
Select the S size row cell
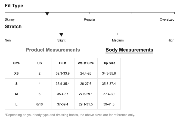[17, 84]
